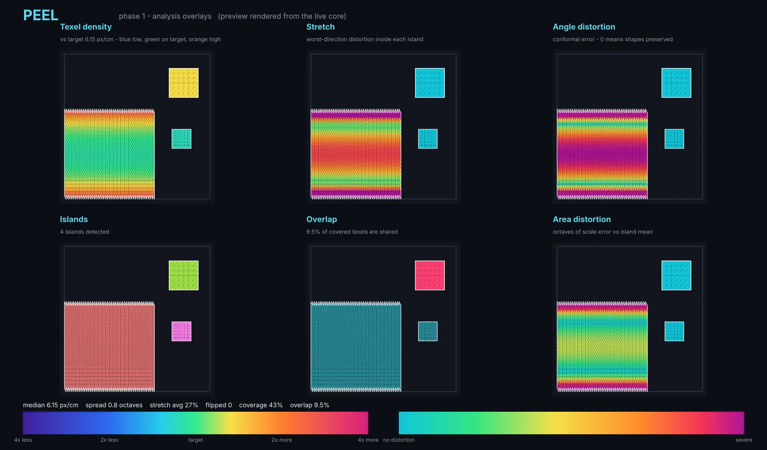767x450 pixels.
Task: Click the large magenta-banded island in Angle distortion
Action: [x=602, y=154]
